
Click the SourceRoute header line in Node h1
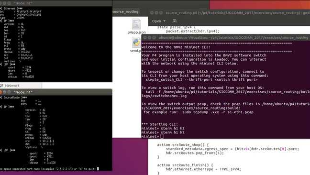[13, 98]
